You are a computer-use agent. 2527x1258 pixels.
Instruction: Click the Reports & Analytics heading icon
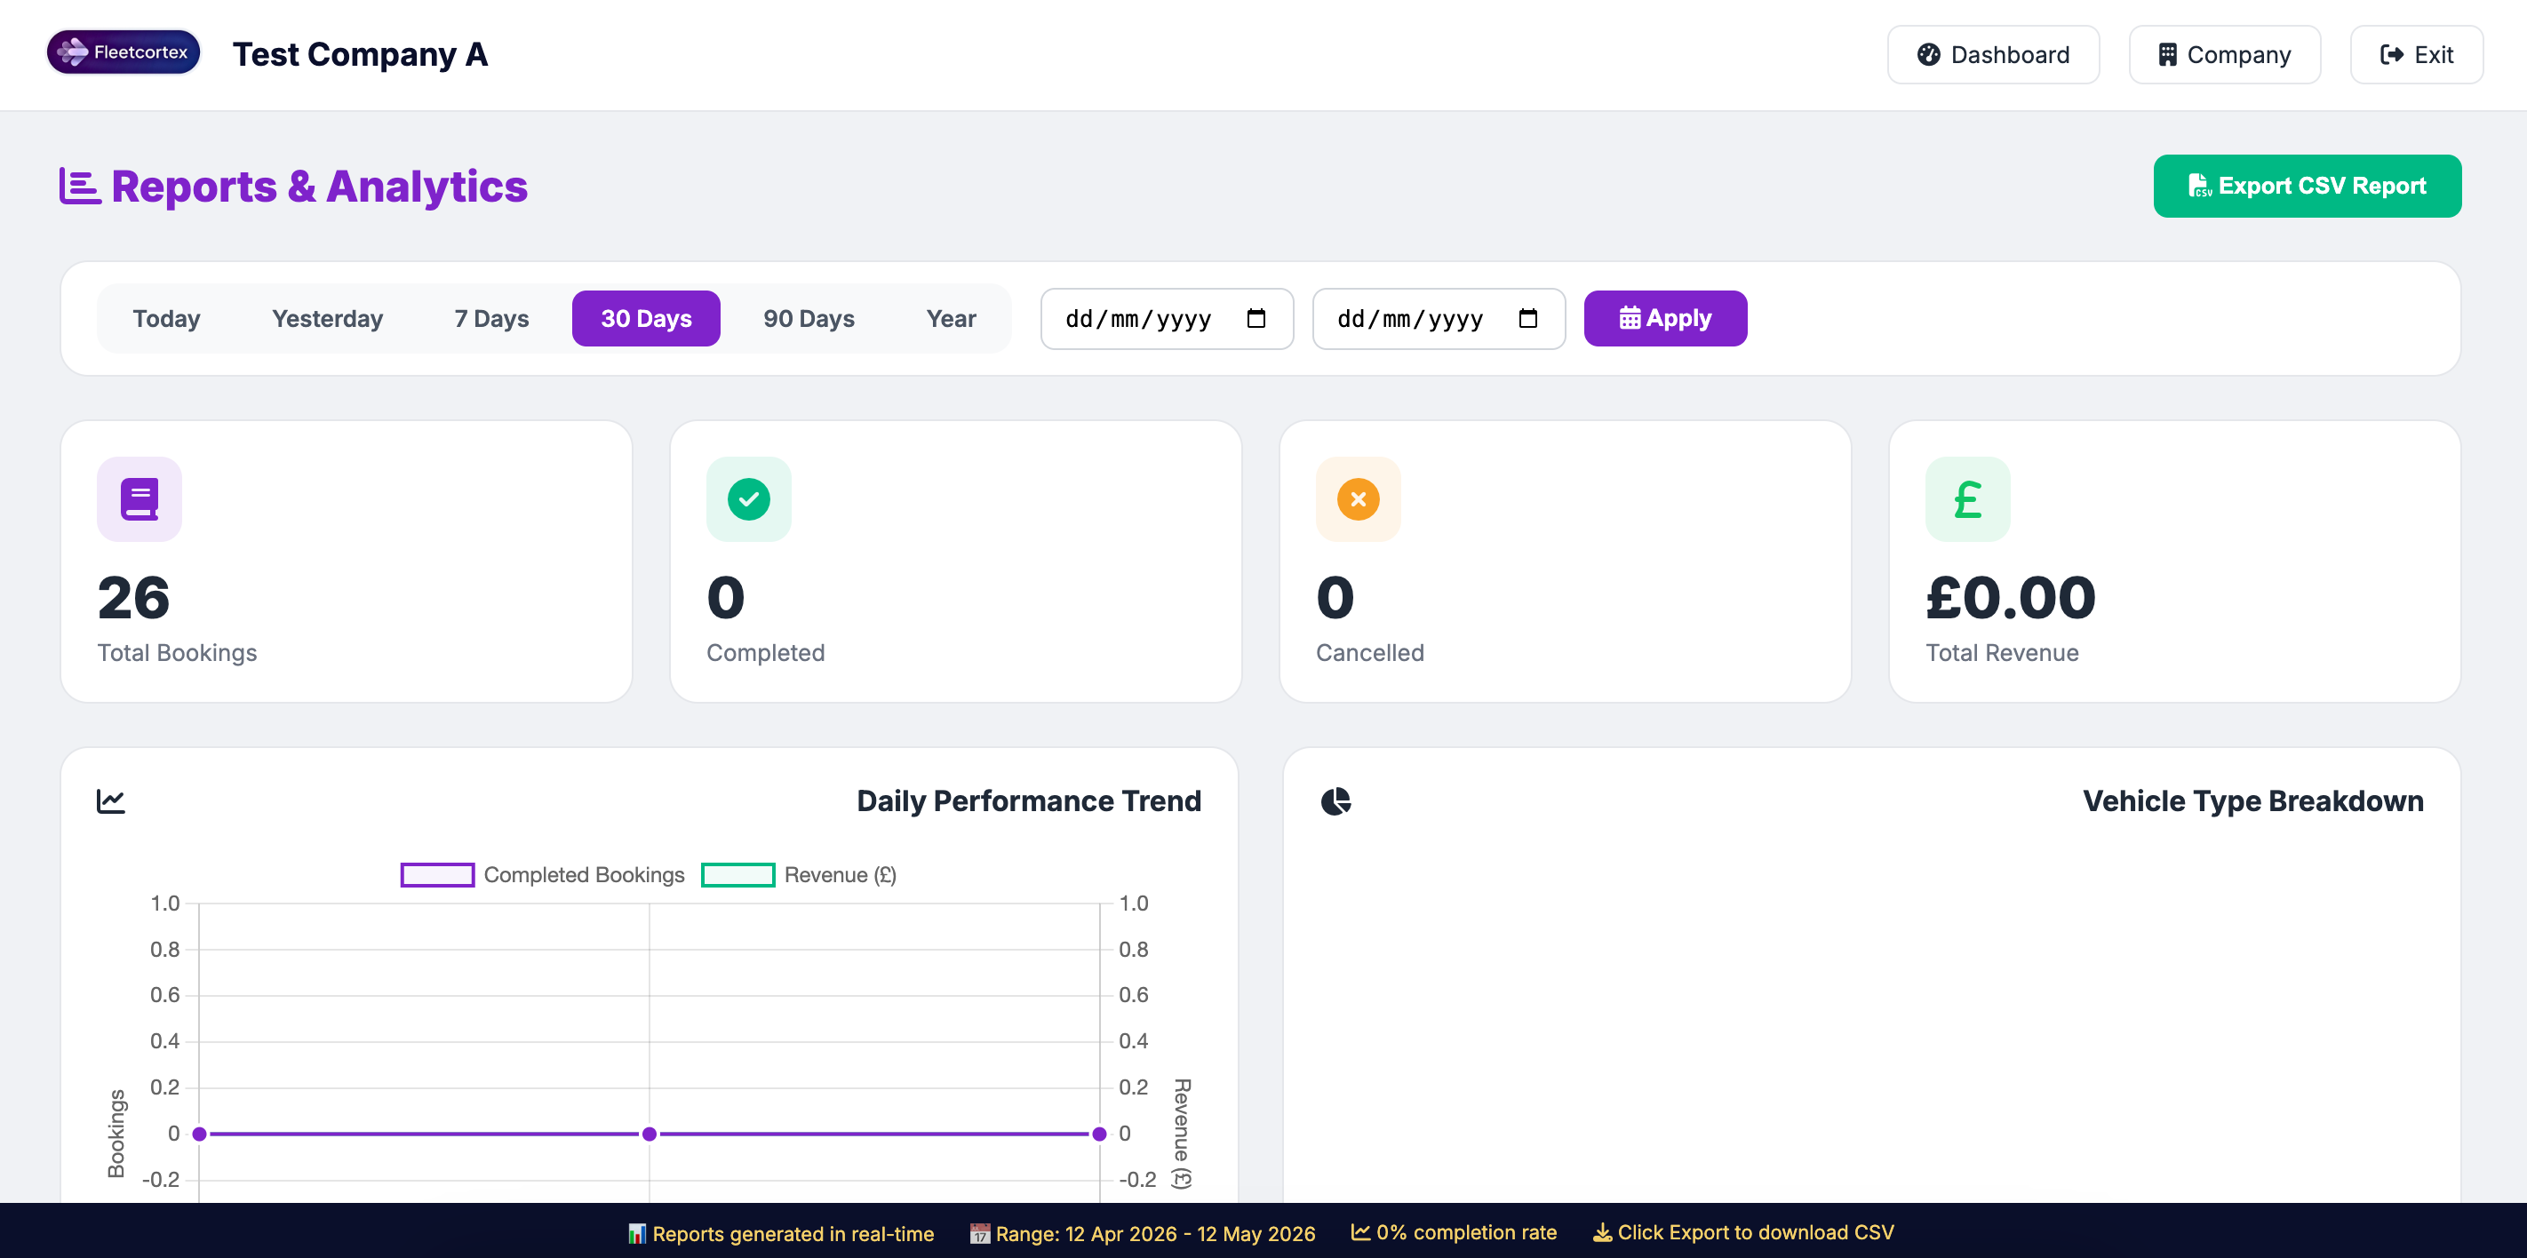79,187
